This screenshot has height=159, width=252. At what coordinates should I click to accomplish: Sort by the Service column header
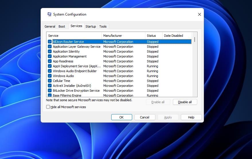coord(74,36)
